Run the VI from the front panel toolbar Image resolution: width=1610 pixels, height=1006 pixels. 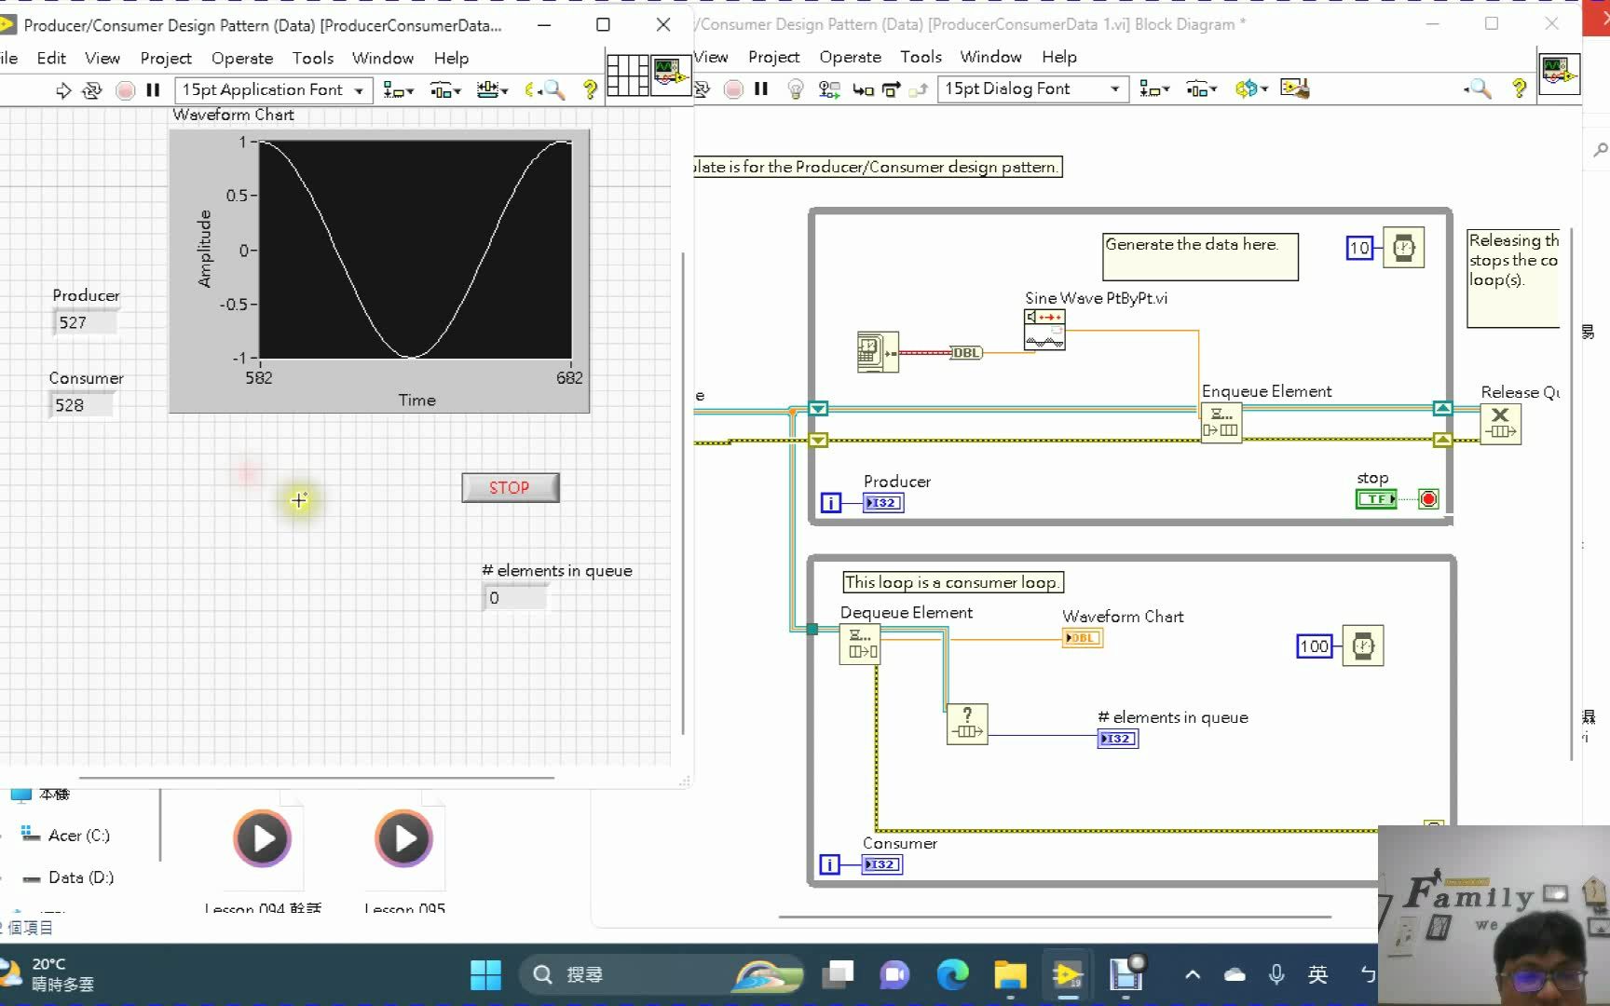63,89
